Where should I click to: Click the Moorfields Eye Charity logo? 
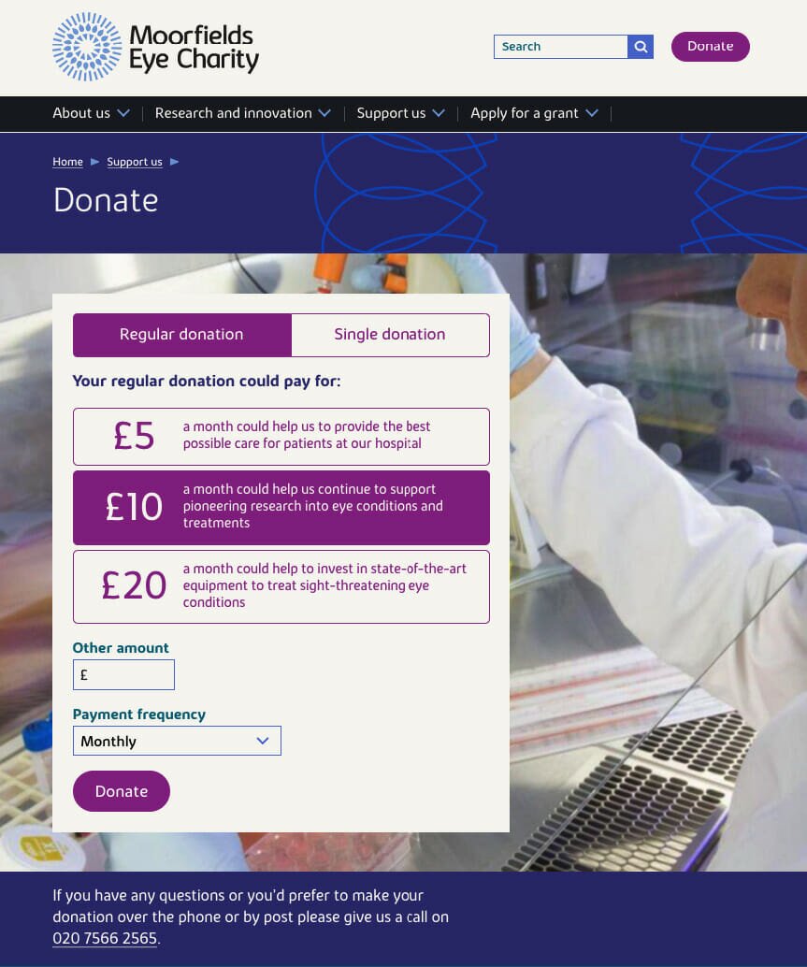click(155, 47)
